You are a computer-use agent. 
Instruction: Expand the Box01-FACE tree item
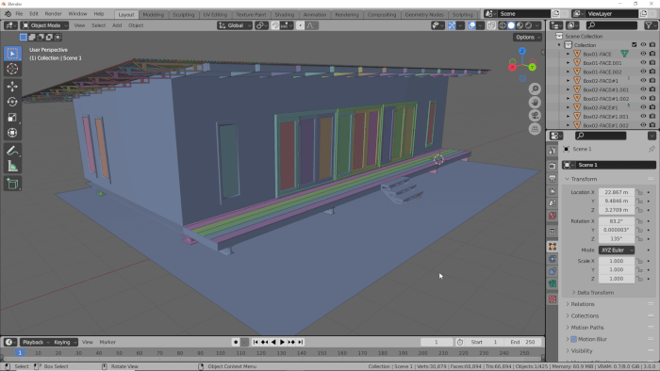coord(568,54)
